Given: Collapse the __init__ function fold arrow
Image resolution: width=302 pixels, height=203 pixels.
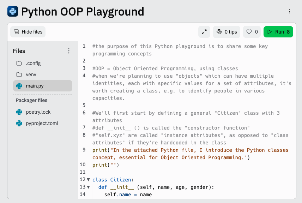Looking at the screenshot, I should click(x=88, y=187).
